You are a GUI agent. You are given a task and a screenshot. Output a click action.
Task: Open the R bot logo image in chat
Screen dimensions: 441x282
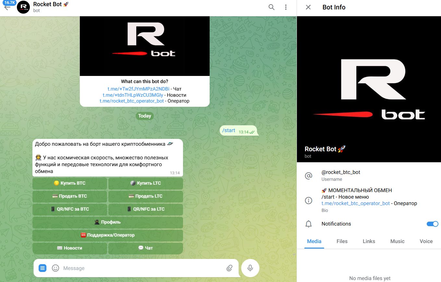145,46
